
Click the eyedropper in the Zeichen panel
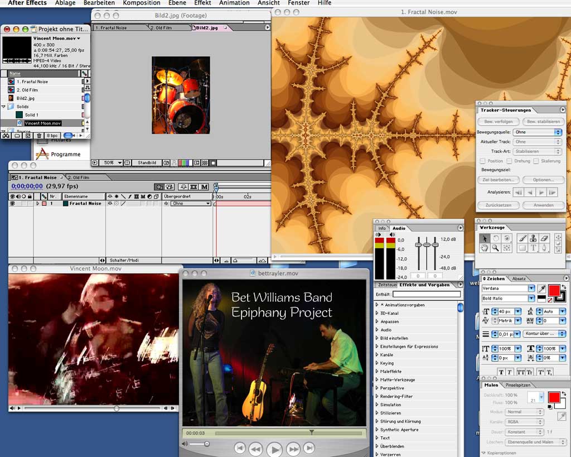[542, 289]
